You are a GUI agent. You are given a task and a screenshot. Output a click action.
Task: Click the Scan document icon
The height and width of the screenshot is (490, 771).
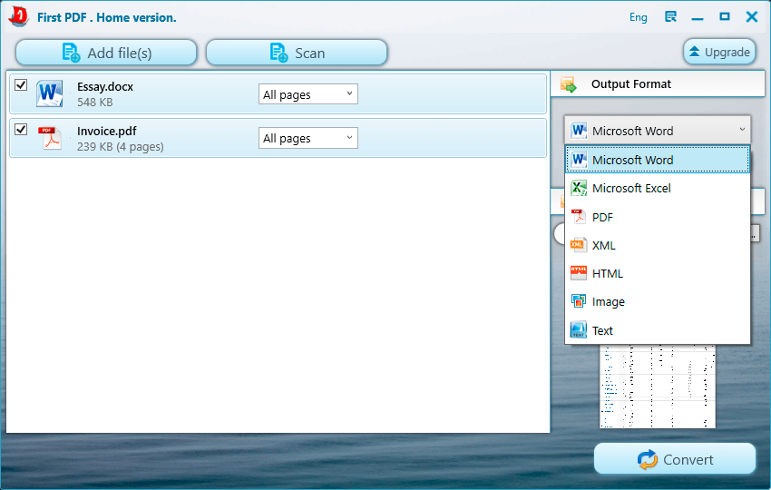[278, 53]
